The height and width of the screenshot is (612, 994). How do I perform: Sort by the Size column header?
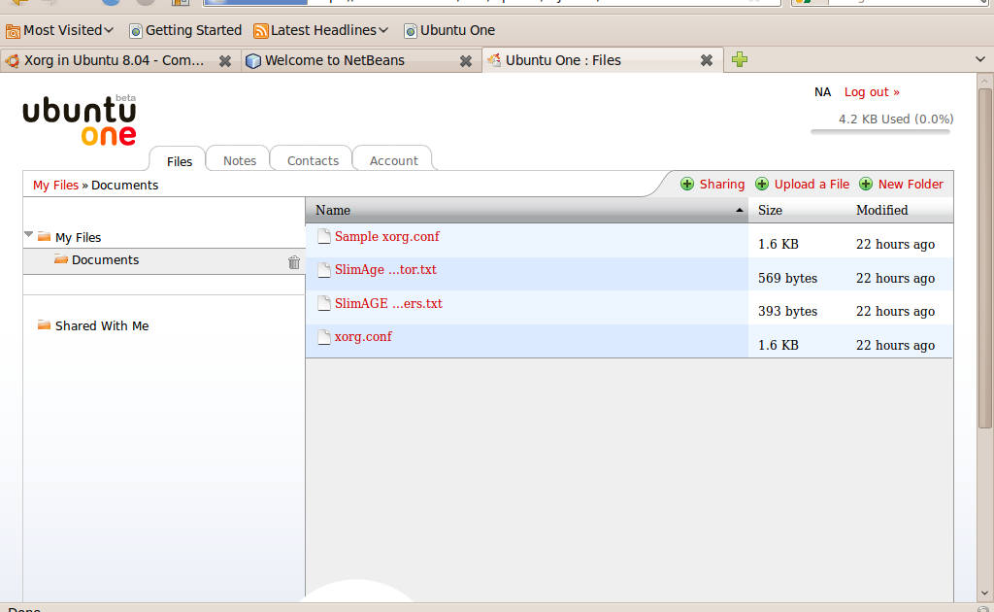[x=770, y=210]
